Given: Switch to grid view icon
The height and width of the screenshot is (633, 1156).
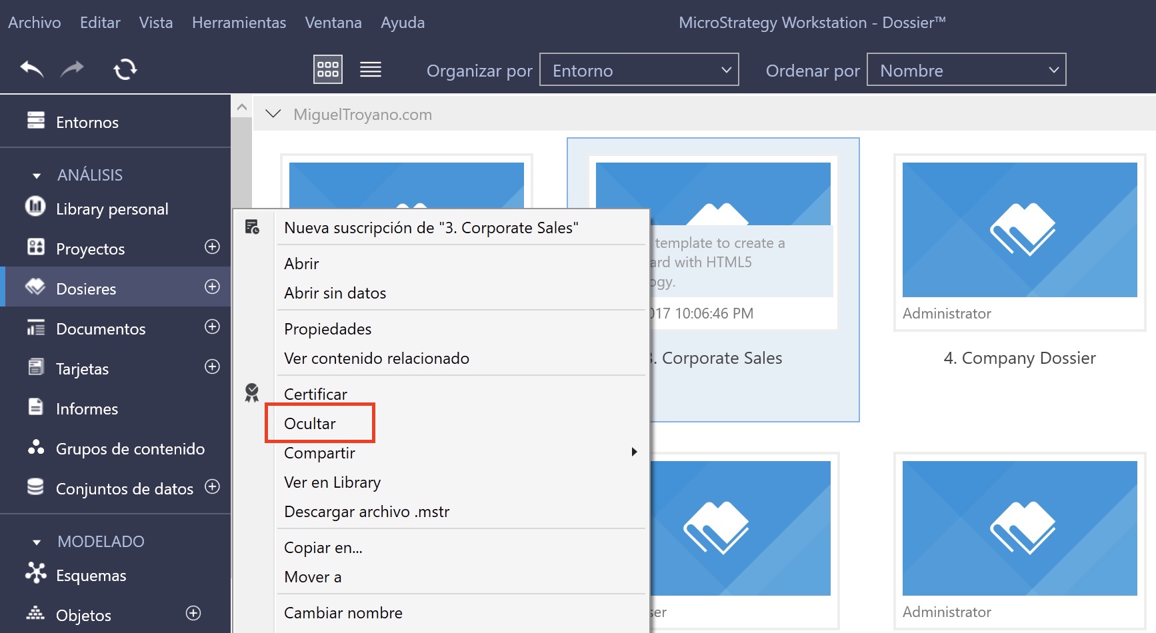Looking at the screenshot, I should pyautogui.click(x=328, y=69).
